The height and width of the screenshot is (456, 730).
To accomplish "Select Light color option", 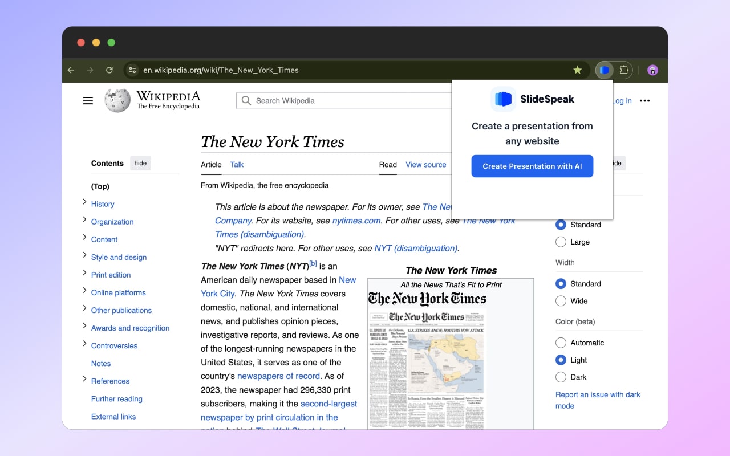I will coord(561,360).
